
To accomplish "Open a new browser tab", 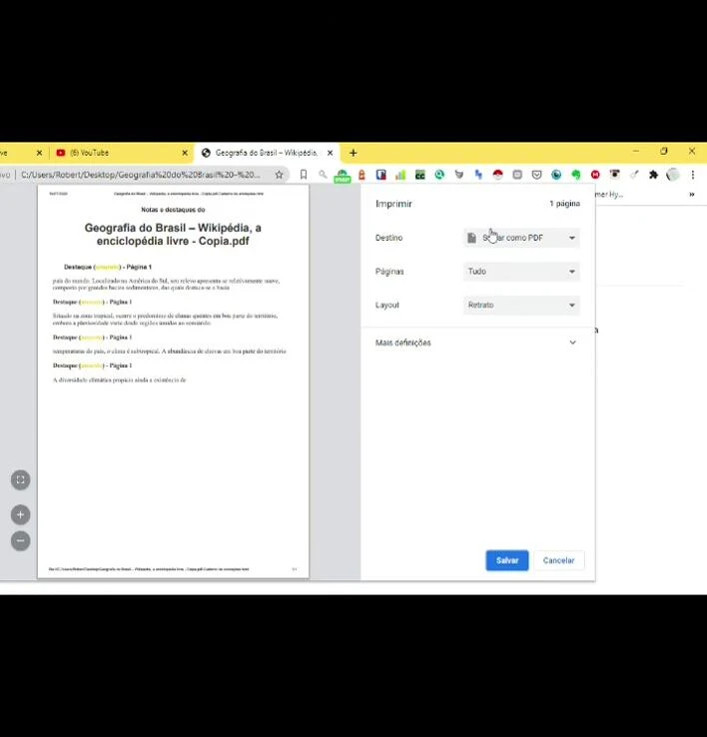I will [x=353, y=153].
